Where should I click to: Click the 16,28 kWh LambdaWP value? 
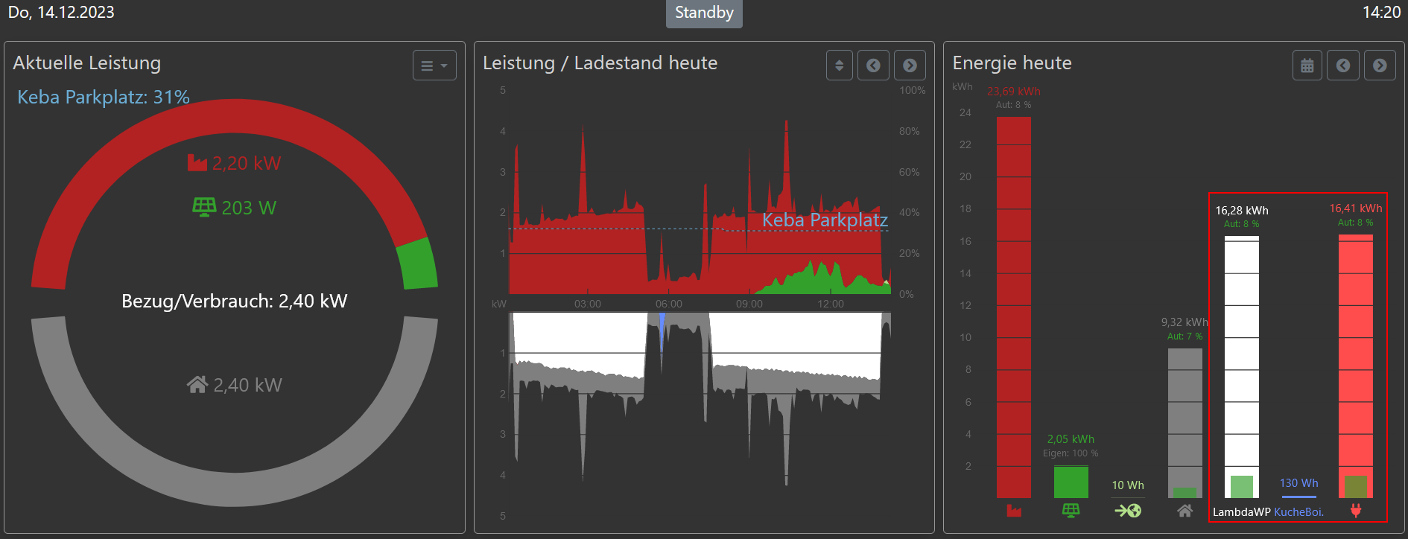(x=1242, y=211)
